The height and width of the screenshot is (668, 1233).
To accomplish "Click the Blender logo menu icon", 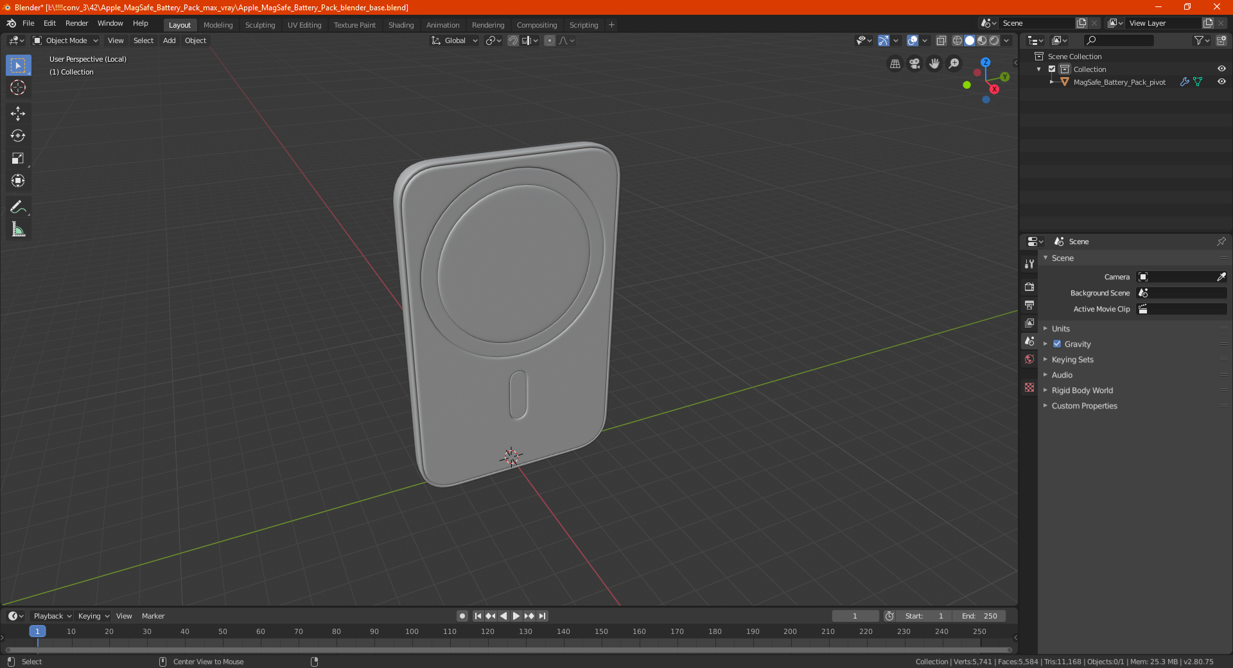I will pyautogui.click(x=11, y=23).
